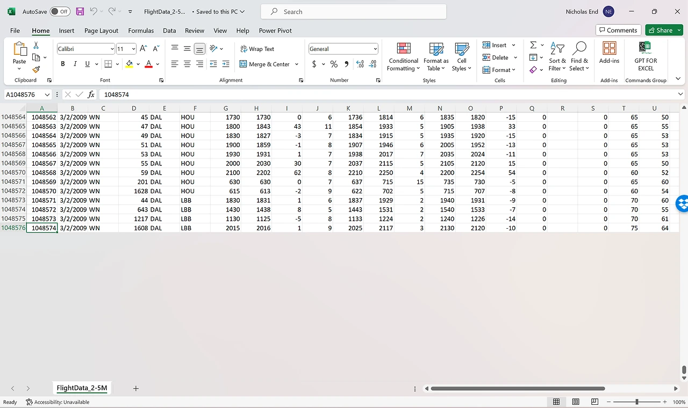Expand the formula bar chevron
Image resolution: width=688 pixels, height=408 pixels.
(680, 94)
